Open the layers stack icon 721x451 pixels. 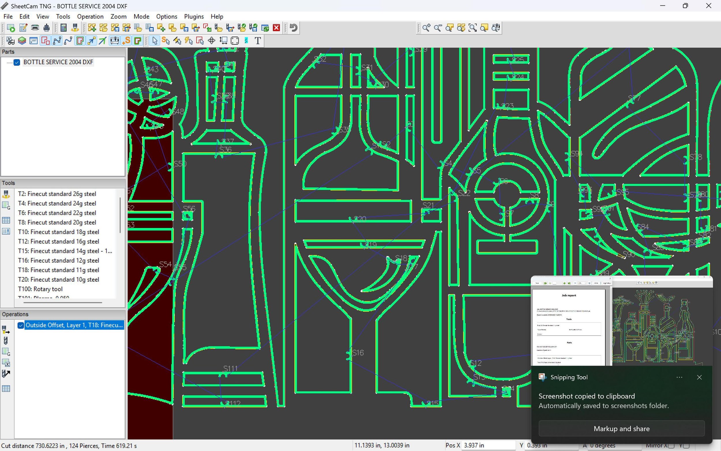click(22, 41)
